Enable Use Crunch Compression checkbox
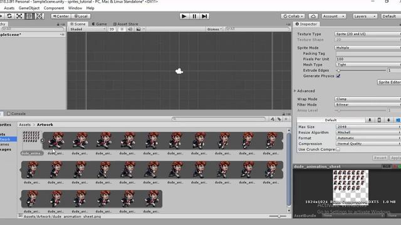The width and height of the screenshot is (401, 225). coord(338,149)
